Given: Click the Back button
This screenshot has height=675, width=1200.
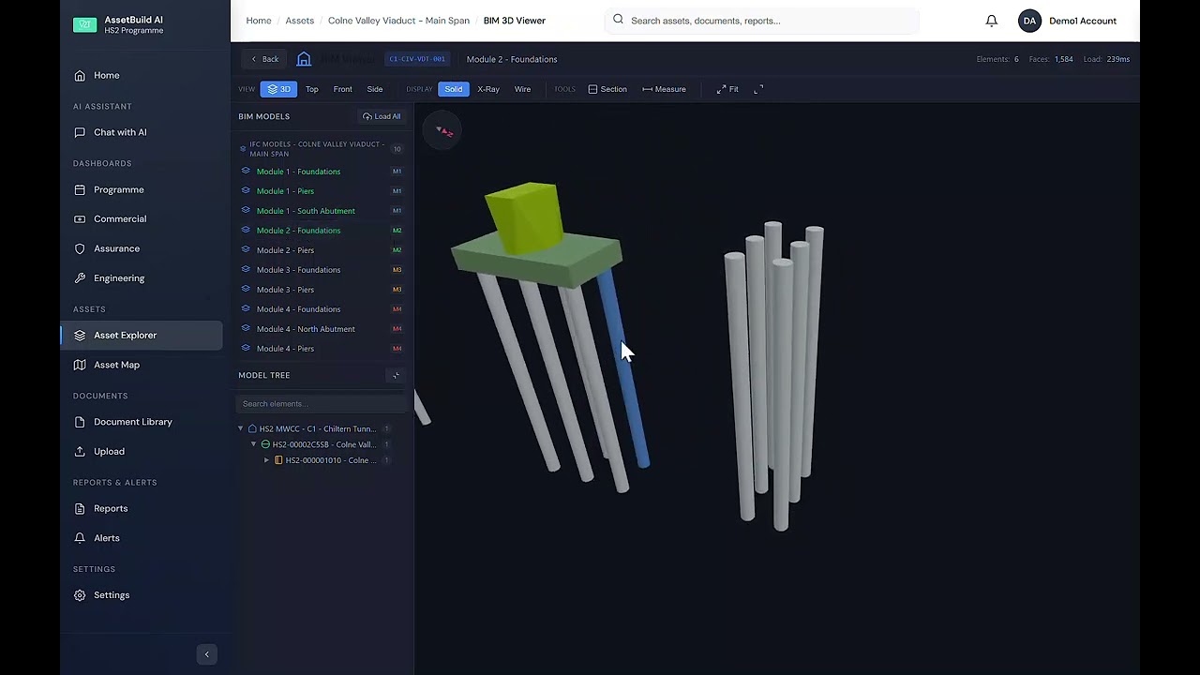Looking at the screenshot, I should tap(264, 59).
